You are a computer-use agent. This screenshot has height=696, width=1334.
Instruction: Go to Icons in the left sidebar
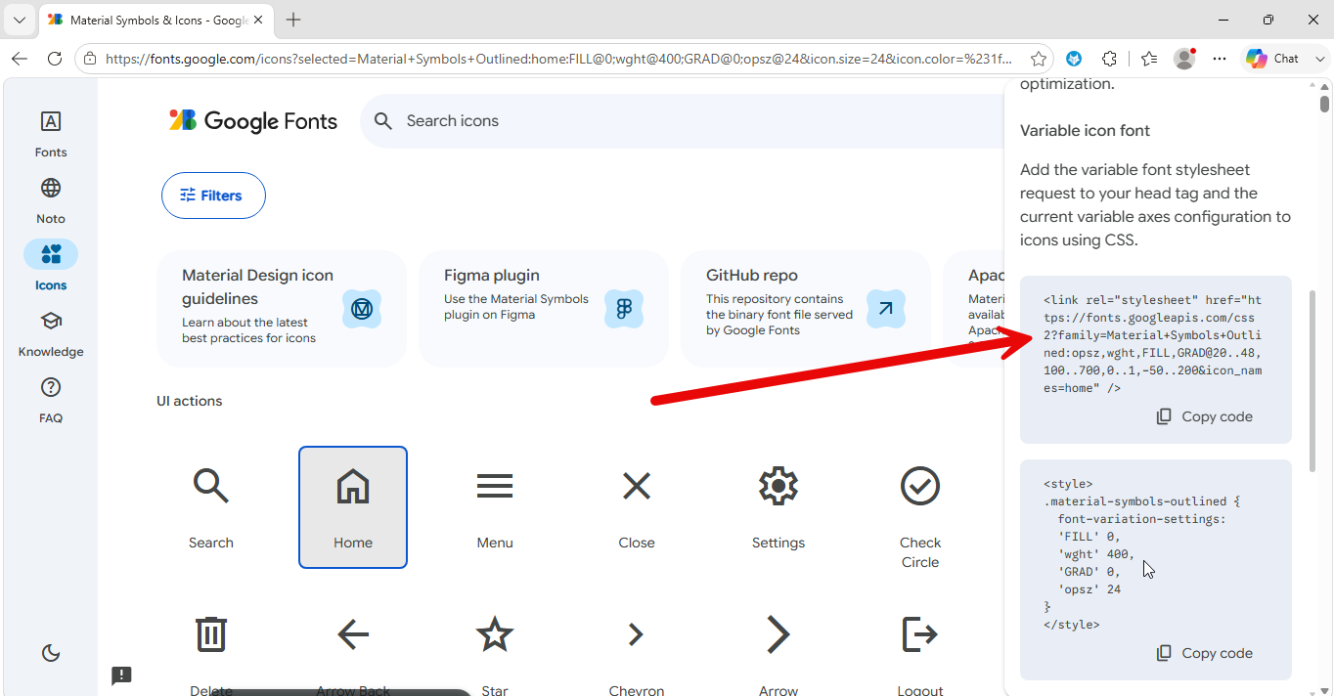click(51, 266)
